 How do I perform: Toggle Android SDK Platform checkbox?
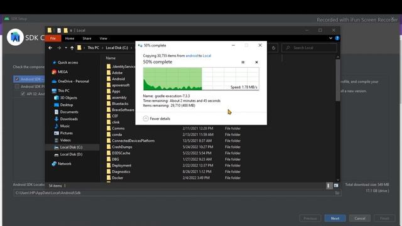[x=17, y=87]
